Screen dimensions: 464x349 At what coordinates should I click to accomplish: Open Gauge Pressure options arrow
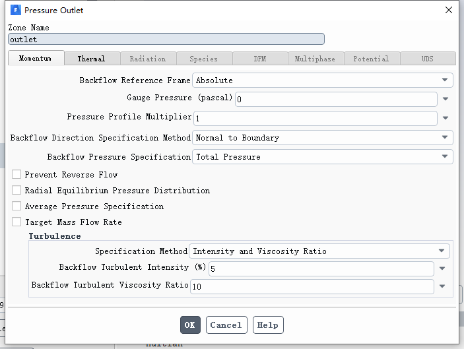446,99
